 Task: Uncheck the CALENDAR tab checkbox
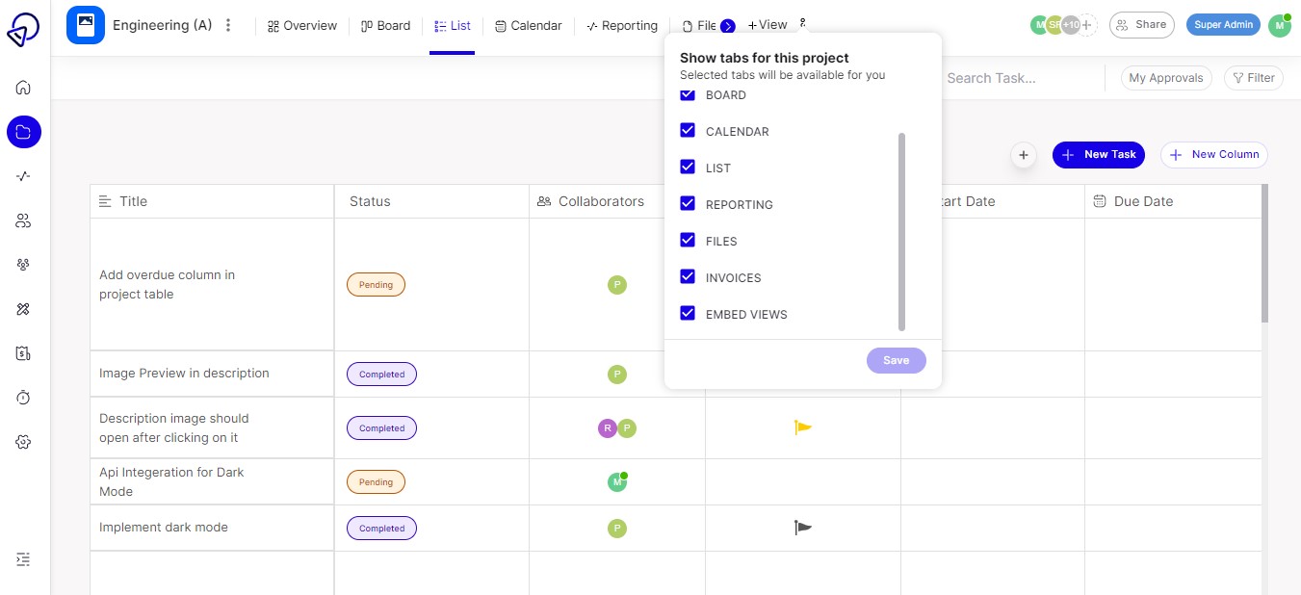click(x=688, y=131)
